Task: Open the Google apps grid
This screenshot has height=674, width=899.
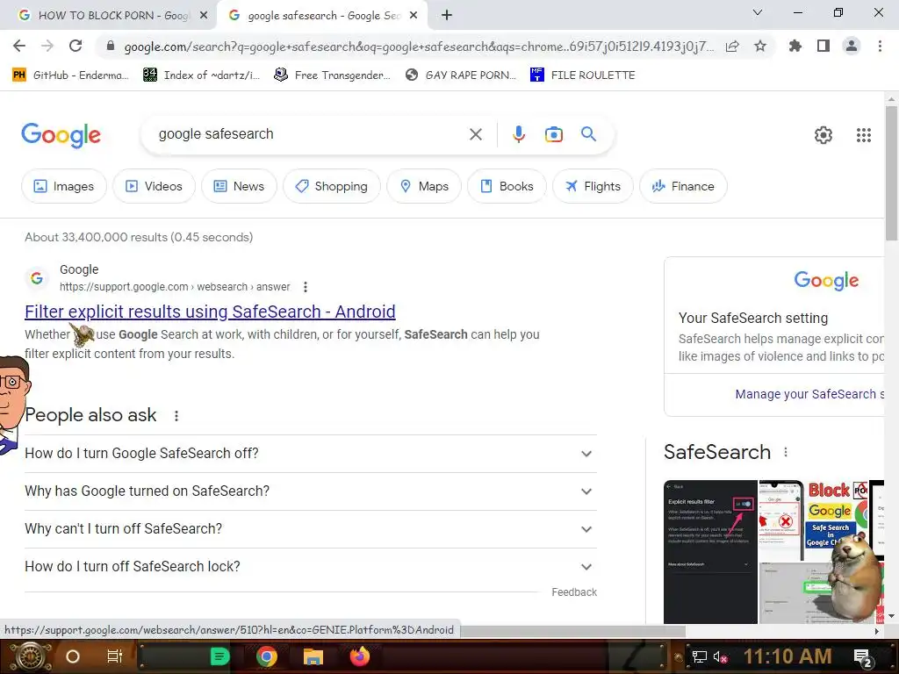Action: point(864,134)
